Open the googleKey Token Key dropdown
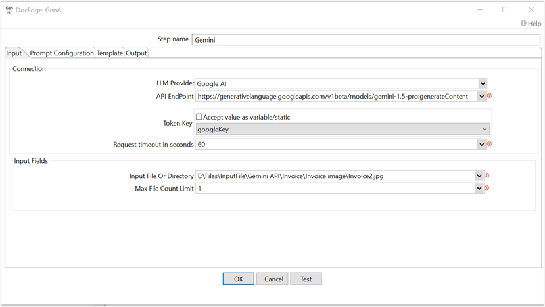The image size is (545, 307). pyautogui.click(x=485, y=130)
